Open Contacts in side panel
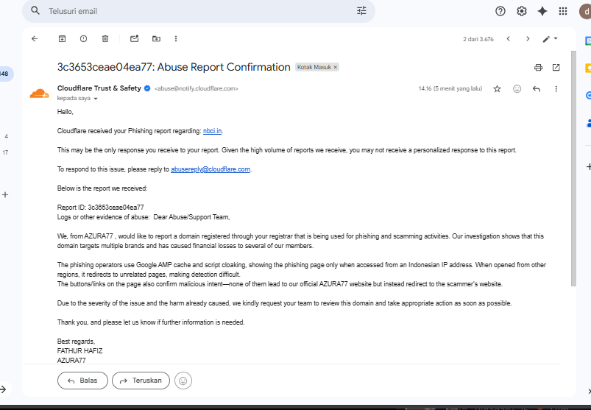Viewport: 591px width, 410px height. point(588,123)
